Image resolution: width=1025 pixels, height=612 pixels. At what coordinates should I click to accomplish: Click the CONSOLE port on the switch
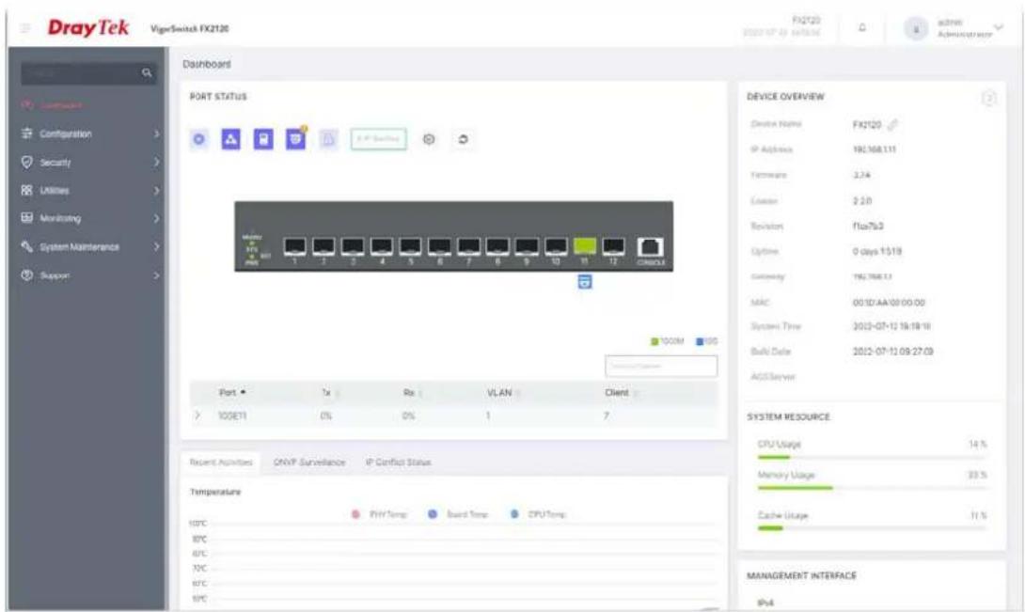pos(651,248)
